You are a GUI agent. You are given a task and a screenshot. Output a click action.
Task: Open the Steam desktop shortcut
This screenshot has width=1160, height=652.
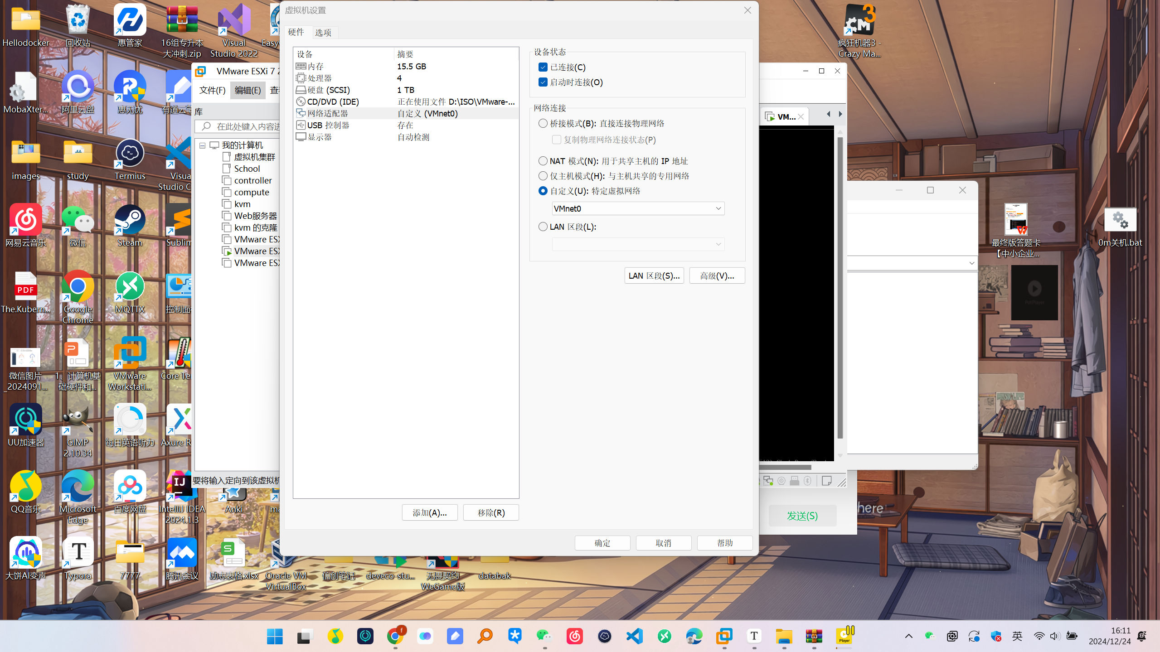click(x=130, y=226)
